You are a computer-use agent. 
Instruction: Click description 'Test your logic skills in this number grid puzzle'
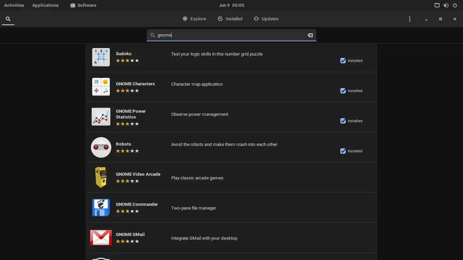[217, 54]
